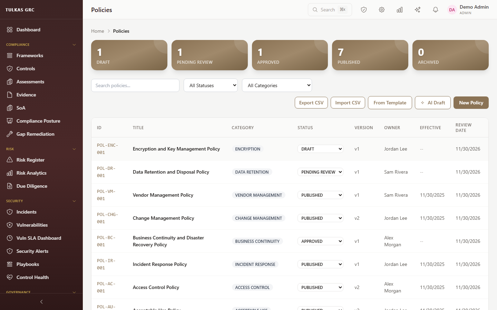497x310 pixels.
Task: Open the All Statuses filter dropdown
Action: 211,85
